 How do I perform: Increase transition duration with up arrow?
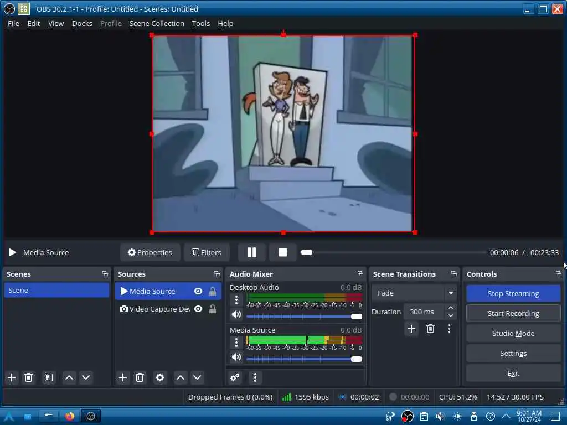click(x=451, y=308)
